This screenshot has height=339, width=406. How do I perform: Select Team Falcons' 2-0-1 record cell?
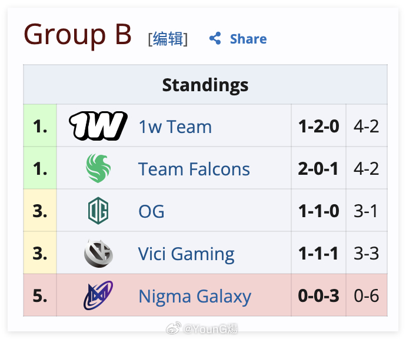coord(318,168)
